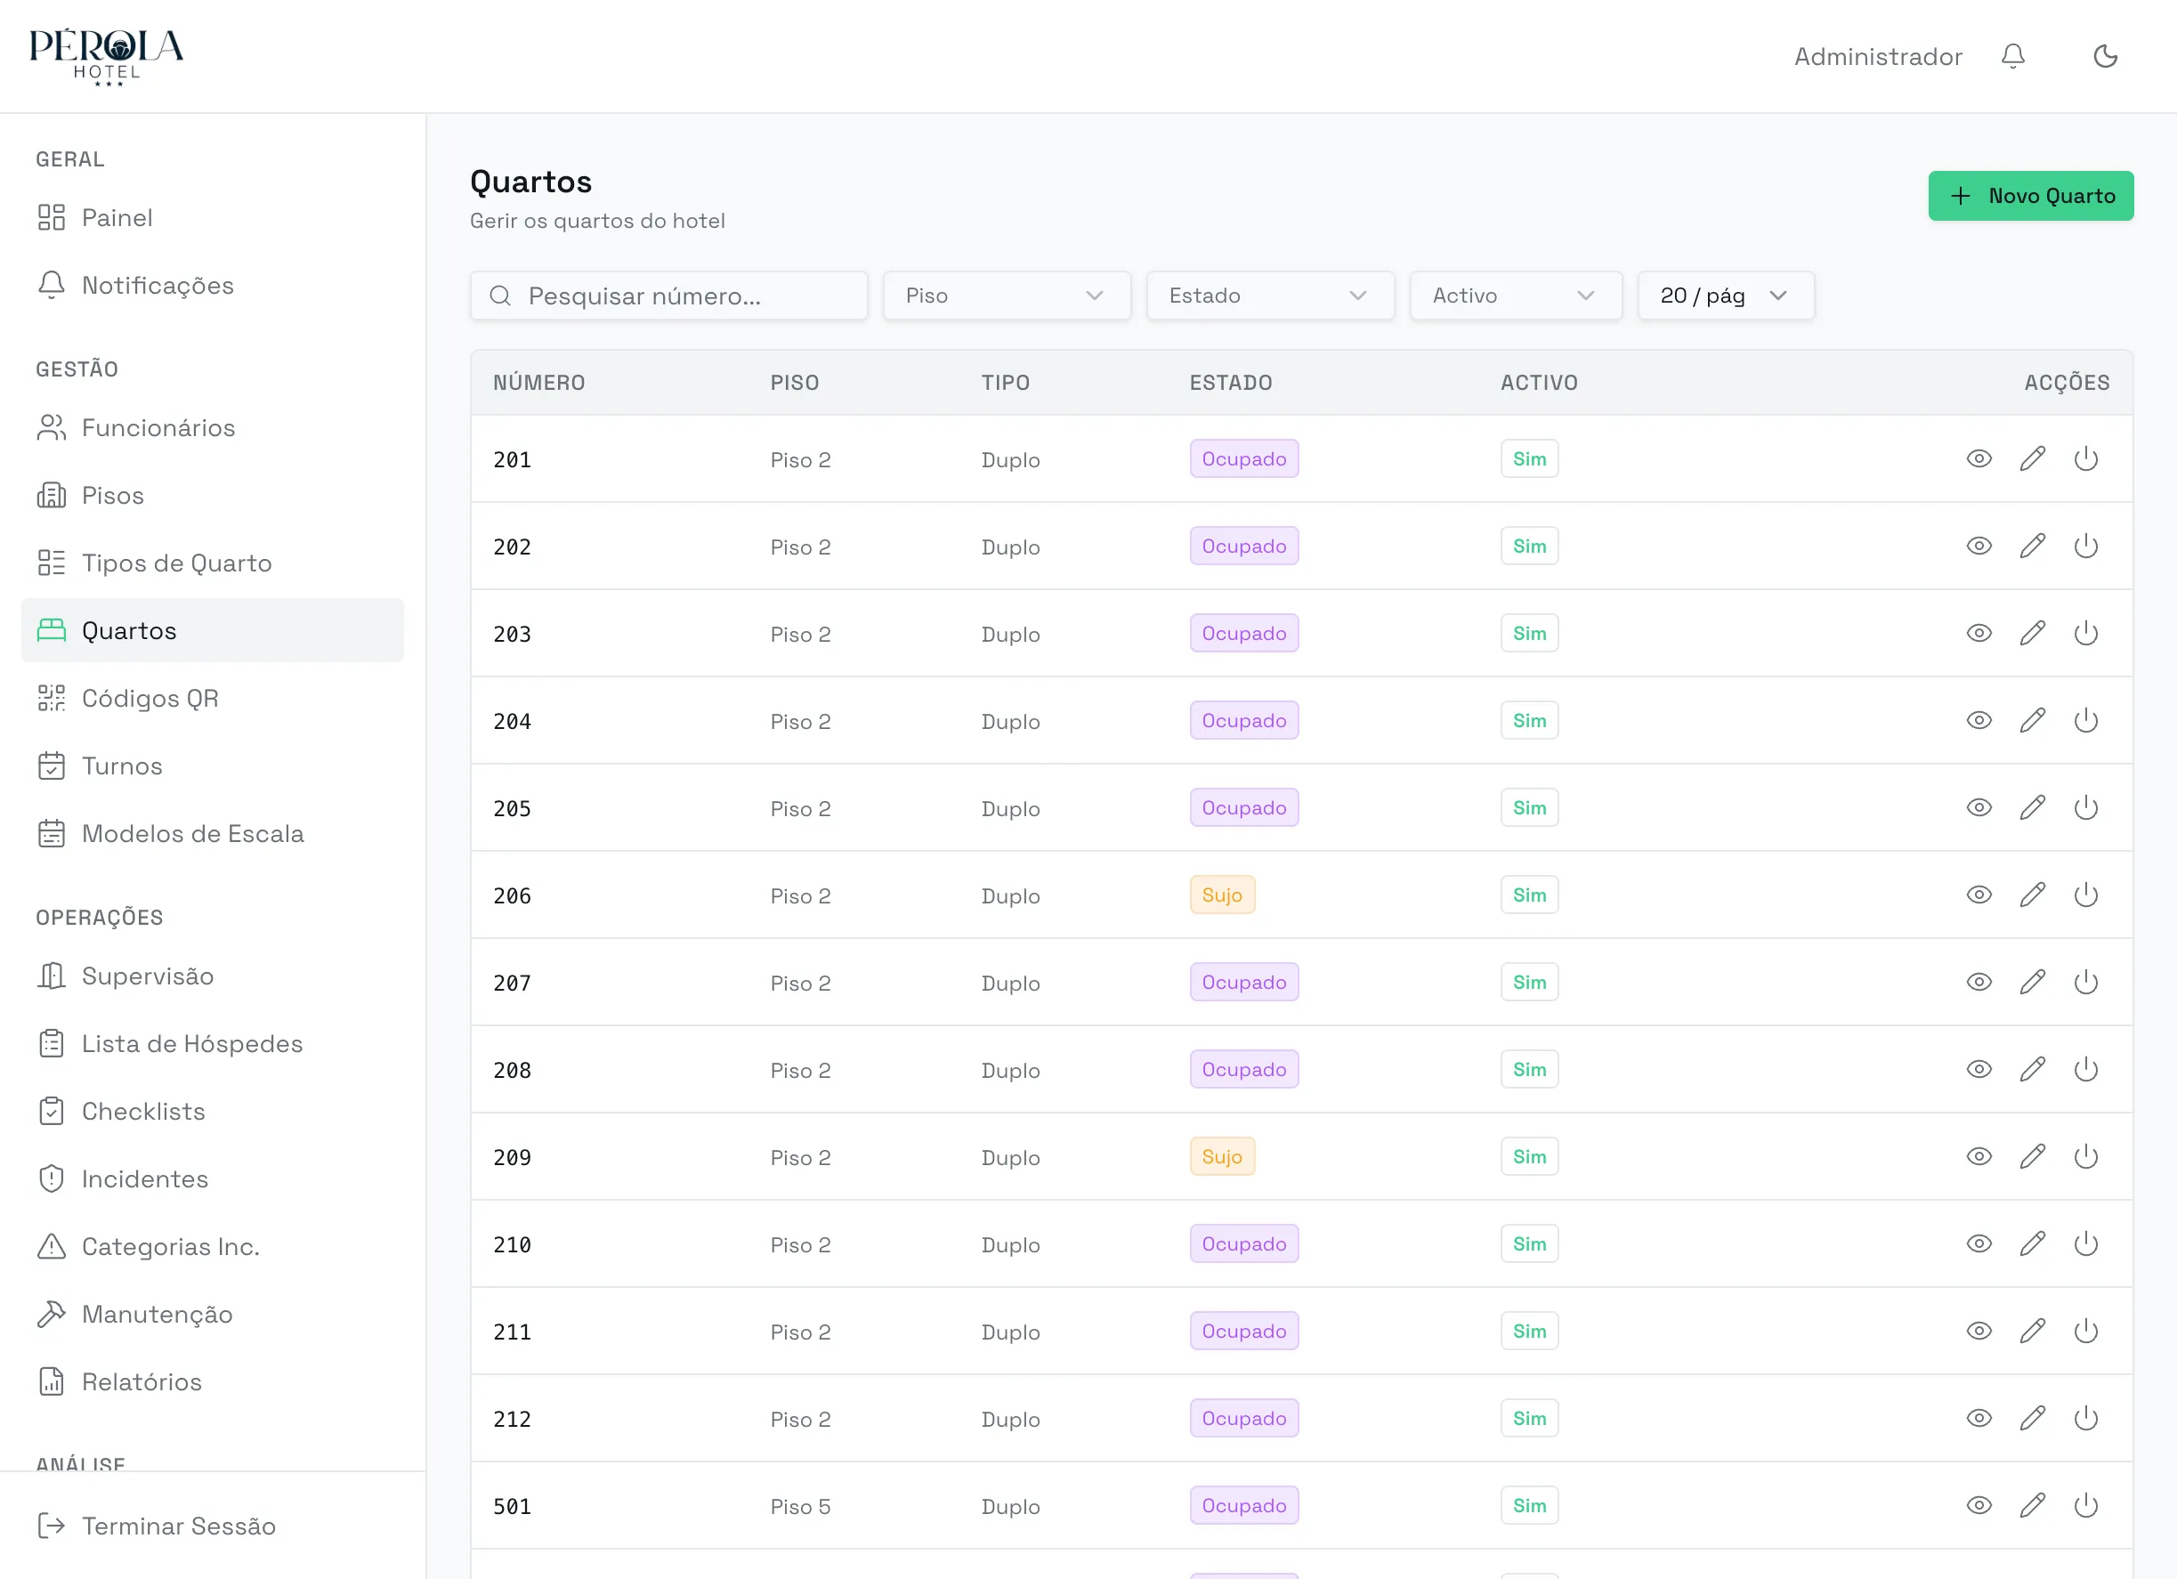Edit room 205 with the pencil icon

click(x=2032, y=808)
